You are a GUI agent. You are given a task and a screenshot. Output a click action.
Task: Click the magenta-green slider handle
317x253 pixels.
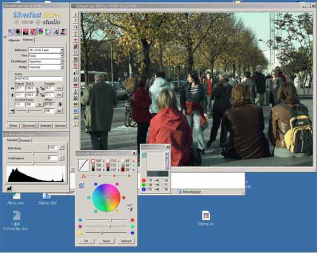coord(110,226)
